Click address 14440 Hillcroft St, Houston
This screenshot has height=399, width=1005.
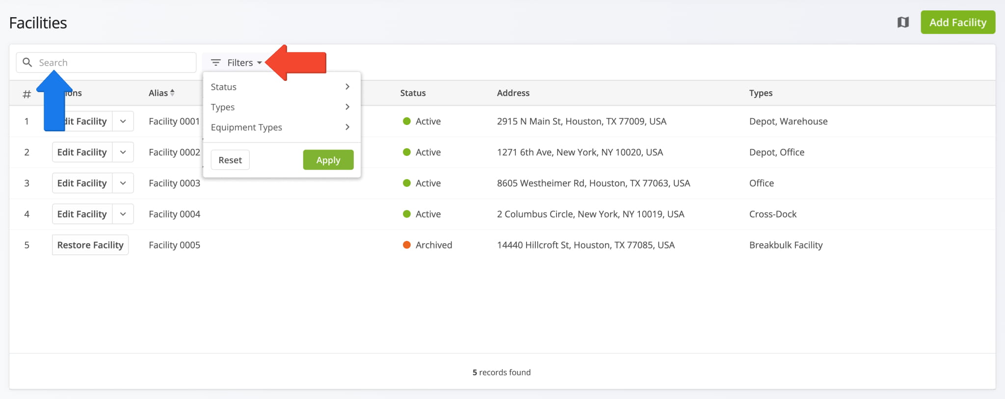click(x=586, y=245)
